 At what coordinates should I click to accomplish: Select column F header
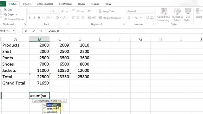pos(120,39)
